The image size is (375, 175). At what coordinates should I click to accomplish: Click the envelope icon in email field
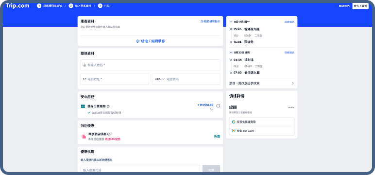85,79
